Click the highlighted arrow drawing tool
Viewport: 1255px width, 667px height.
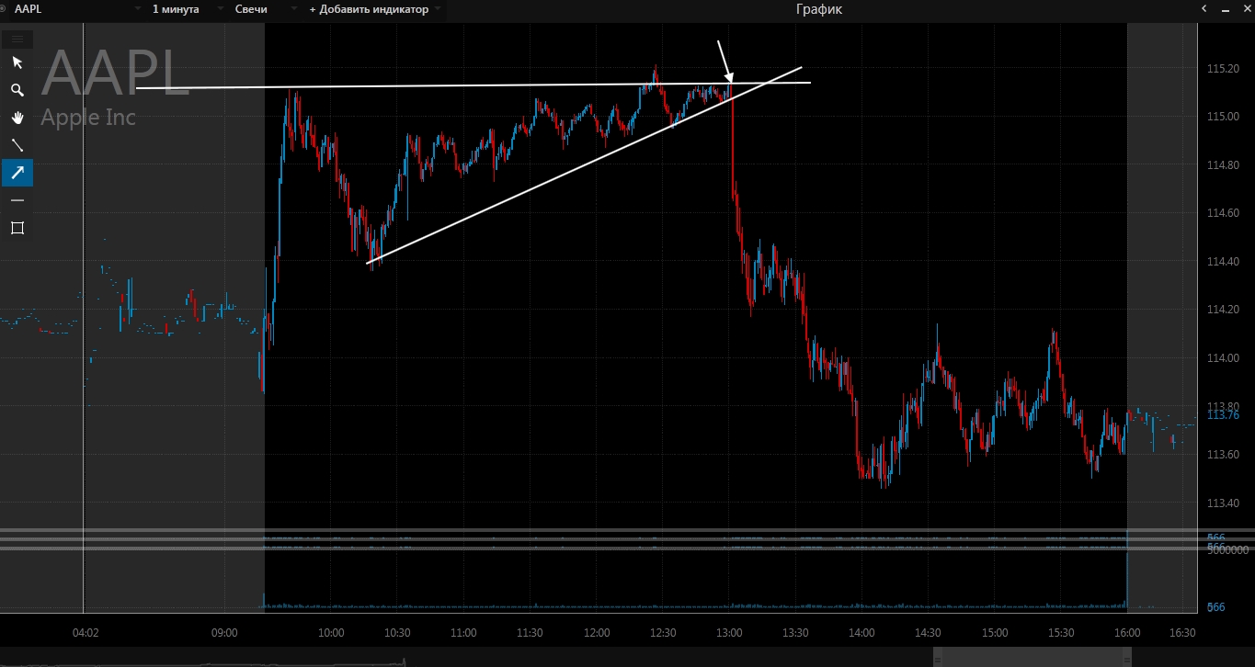point(17,172)
